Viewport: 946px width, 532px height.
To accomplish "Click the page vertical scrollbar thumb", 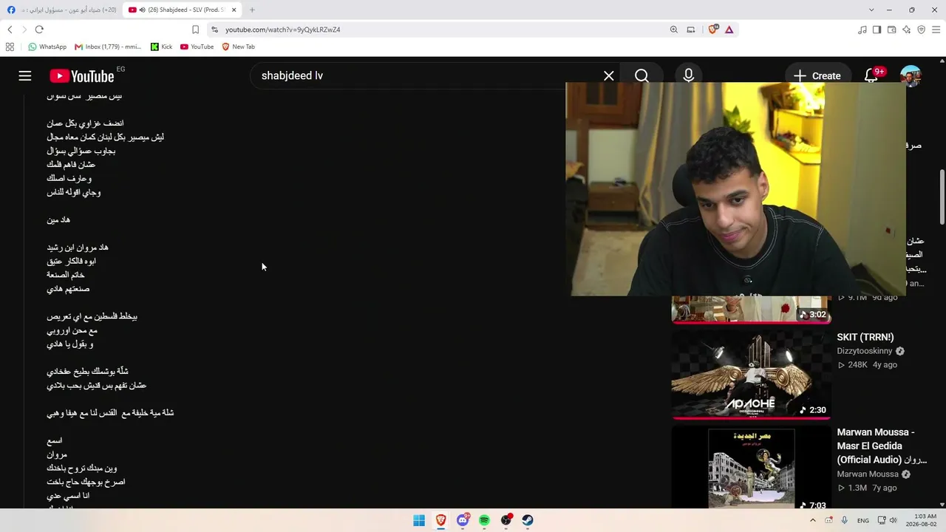I will tap(942, 196).
